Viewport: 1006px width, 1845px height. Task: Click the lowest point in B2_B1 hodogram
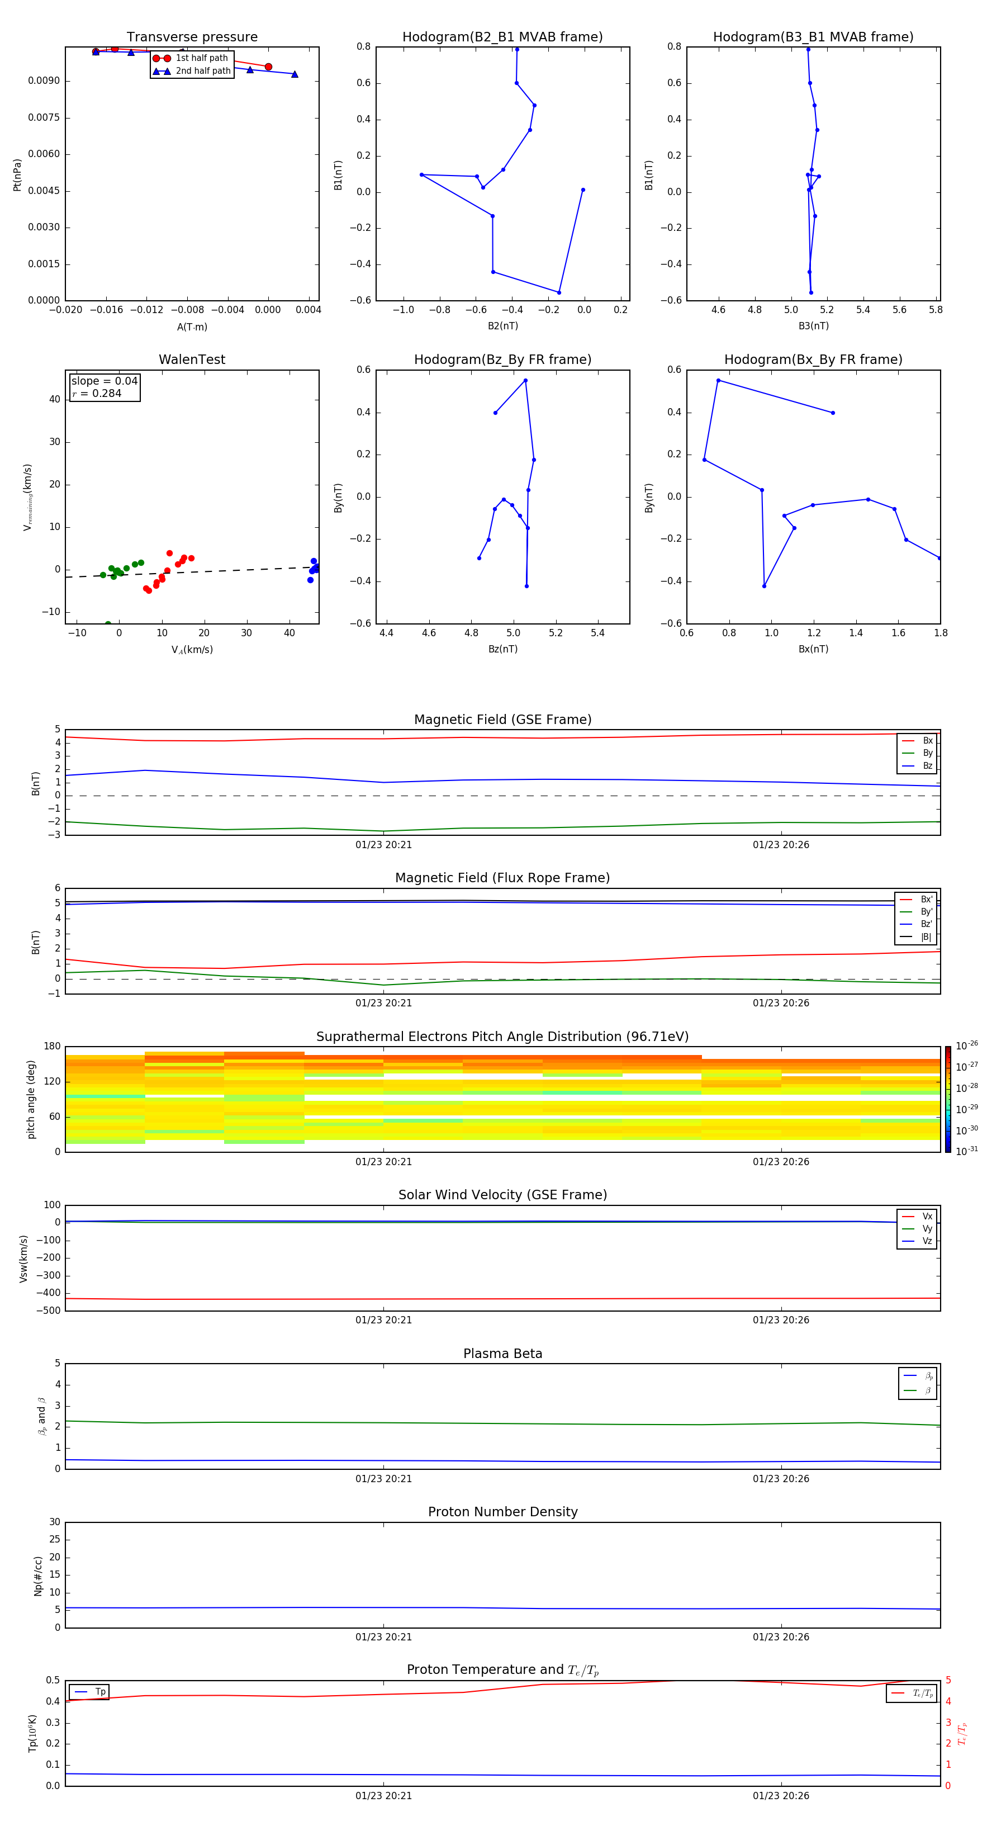[559, 292]
